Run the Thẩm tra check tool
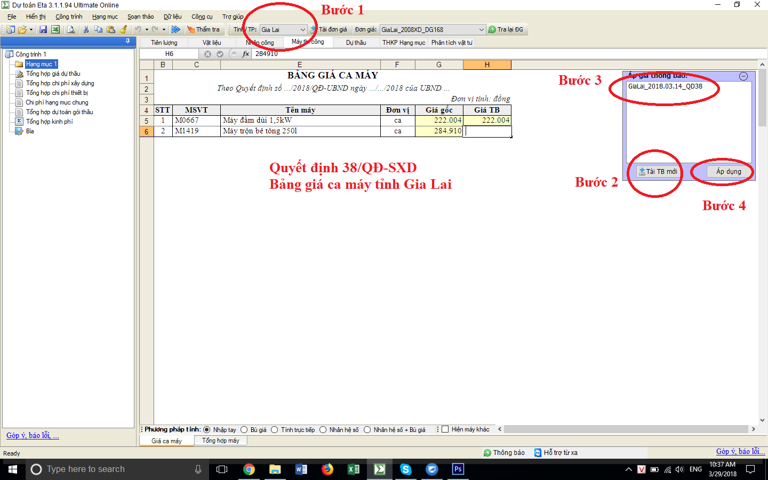Image resolution: width=768 pixels, height=480 pixels. tap(204, 29)
